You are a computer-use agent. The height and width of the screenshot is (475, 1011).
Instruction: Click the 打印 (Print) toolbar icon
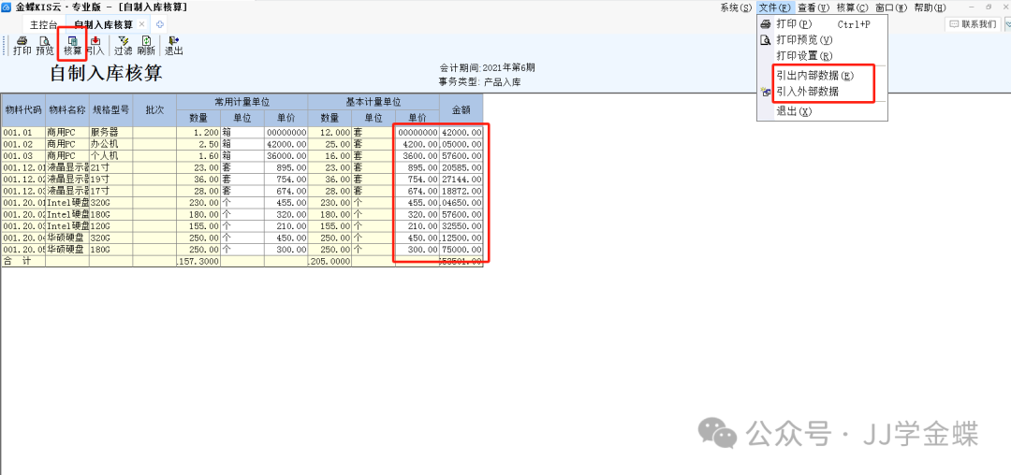[22, 45]
